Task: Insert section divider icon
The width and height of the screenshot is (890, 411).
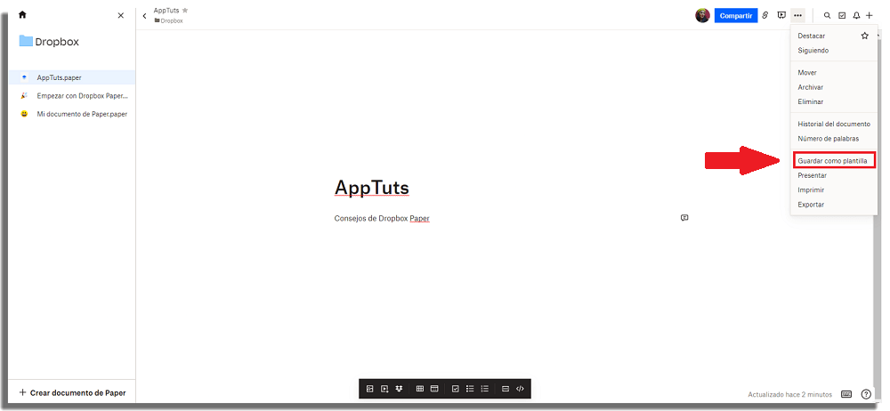Action: 506,389
